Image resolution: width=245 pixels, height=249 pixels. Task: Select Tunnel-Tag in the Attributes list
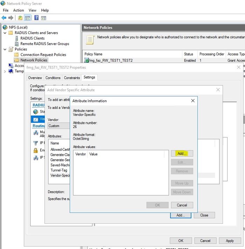[59, 170]
